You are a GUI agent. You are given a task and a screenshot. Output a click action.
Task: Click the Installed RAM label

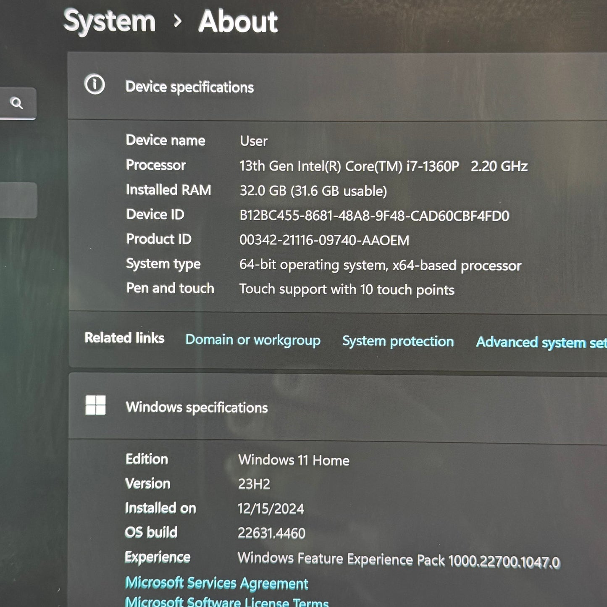(168, 190)
